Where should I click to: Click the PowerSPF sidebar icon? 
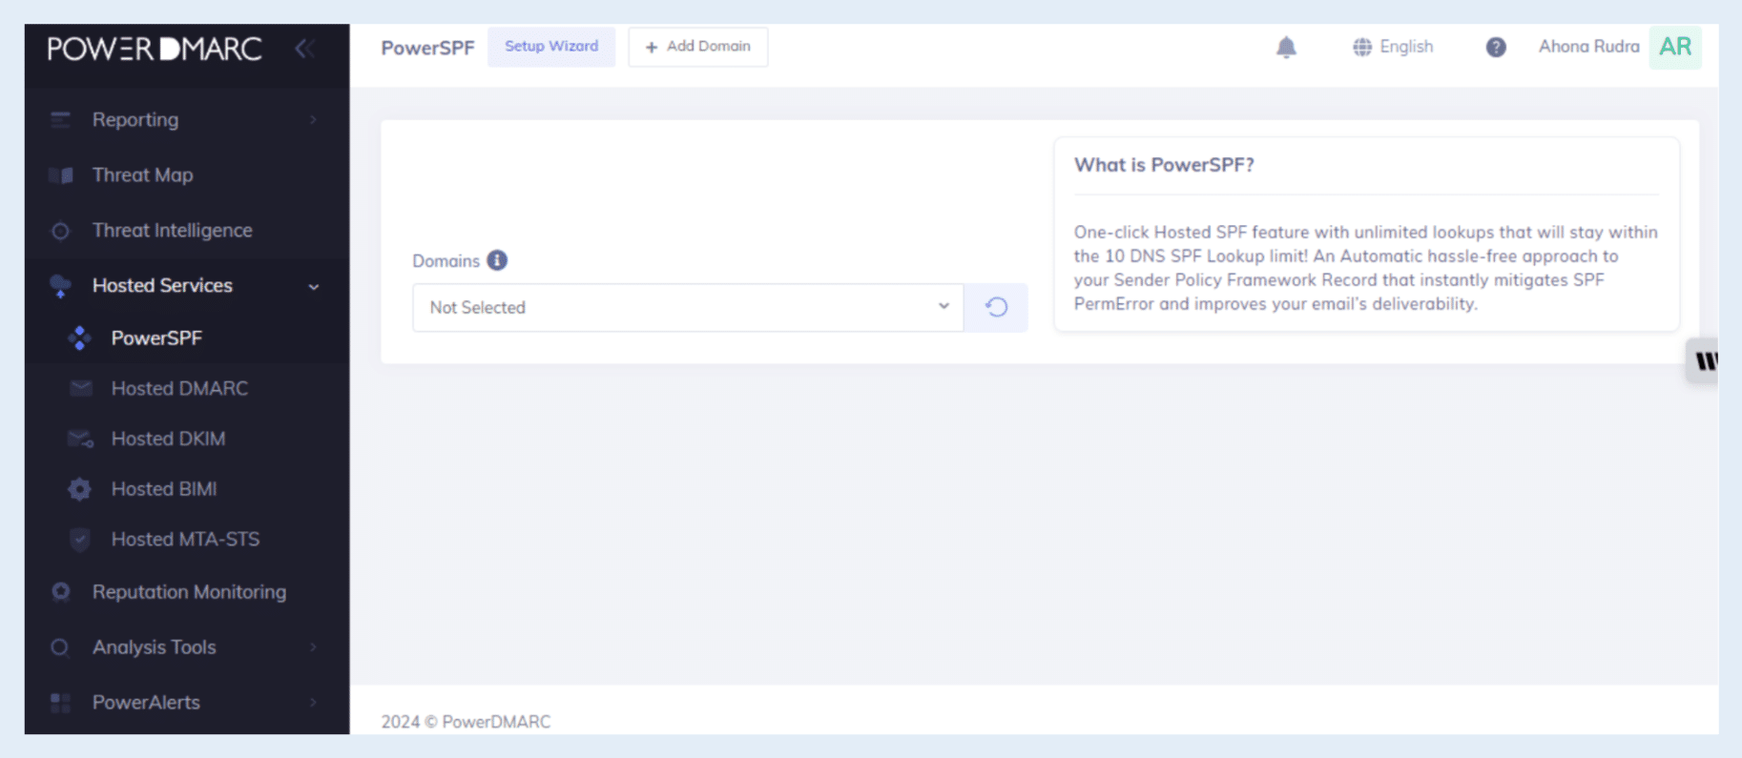pyautogui.click(x=79, y=338)
